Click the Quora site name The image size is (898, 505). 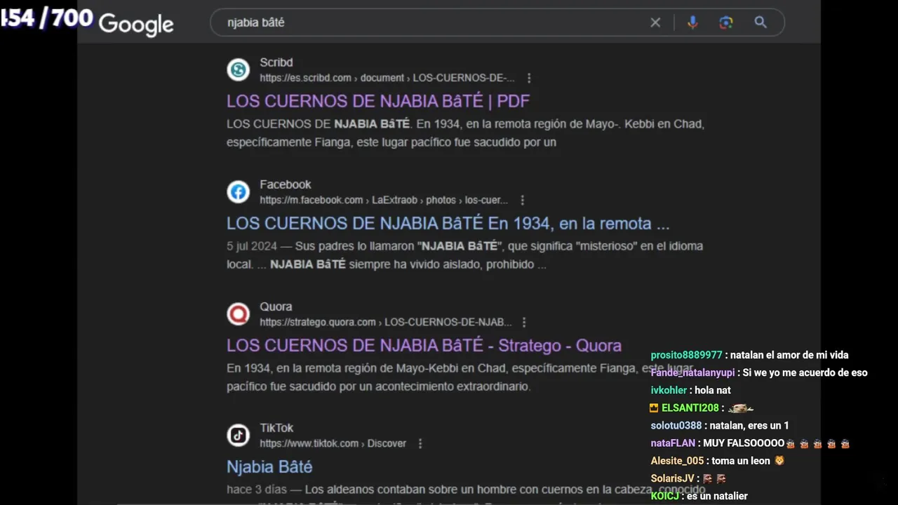(x=276, y=307)
